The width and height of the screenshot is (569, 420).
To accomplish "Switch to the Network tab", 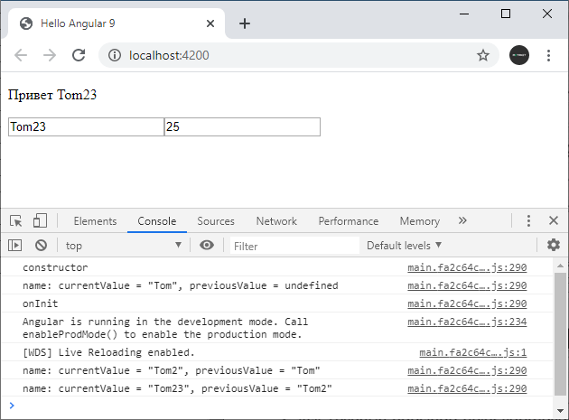I will (x=276, y=221).
